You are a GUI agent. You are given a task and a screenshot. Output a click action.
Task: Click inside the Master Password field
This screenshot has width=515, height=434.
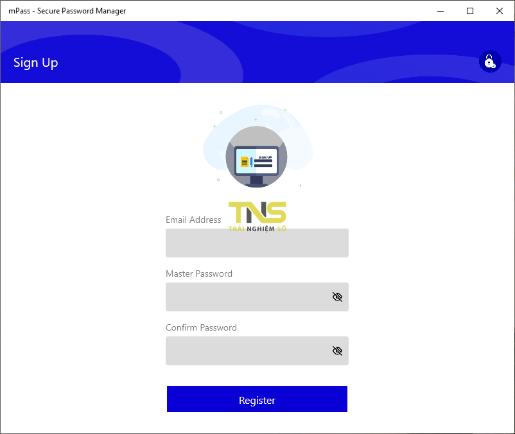coord(250,297)
